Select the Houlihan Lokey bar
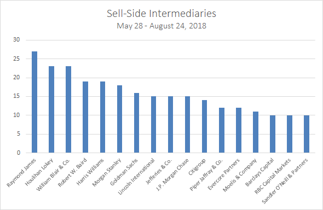Image resolution: width=323 pixels, height=210 pixels. (51, 109)
